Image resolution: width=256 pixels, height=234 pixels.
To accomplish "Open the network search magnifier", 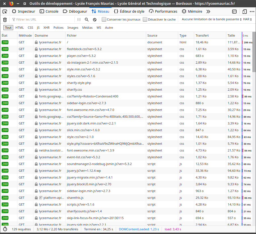I will 87,20.
